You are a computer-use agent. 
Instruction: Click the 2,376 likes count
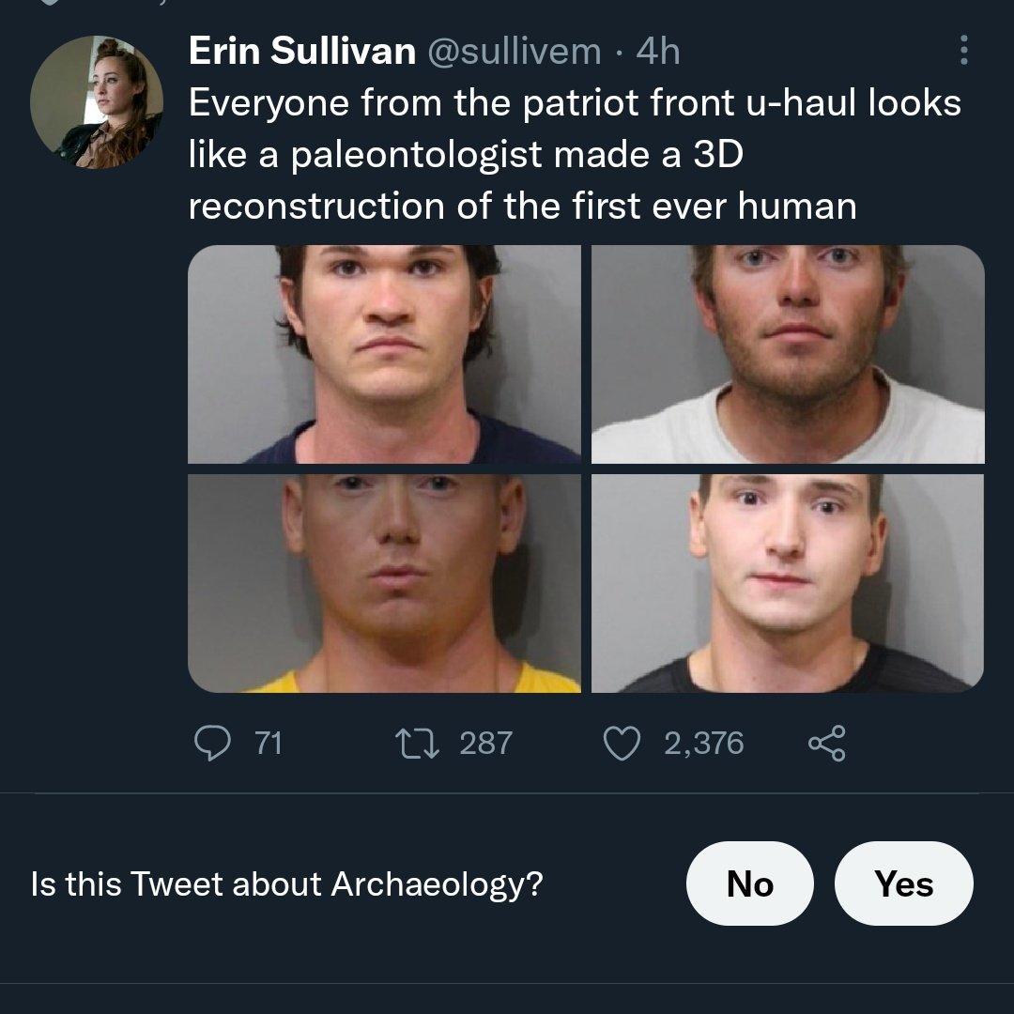(x=703, y=744)
